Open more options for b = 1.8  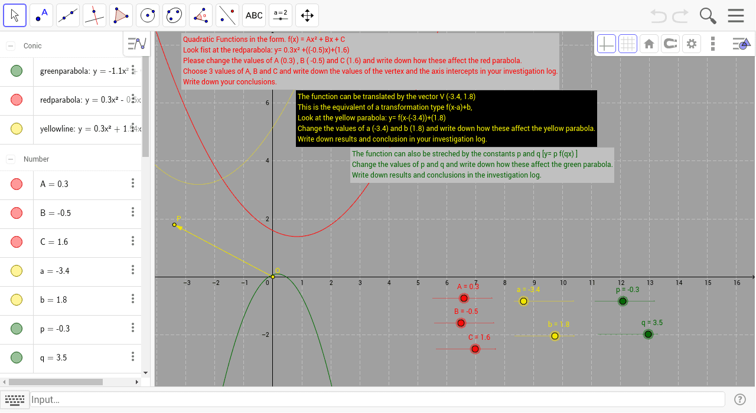coord(133,299)
